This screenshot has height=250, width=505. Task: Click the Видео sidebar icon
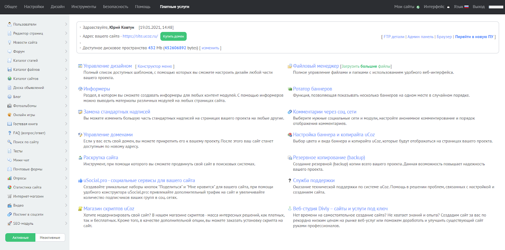coord(9,205)
